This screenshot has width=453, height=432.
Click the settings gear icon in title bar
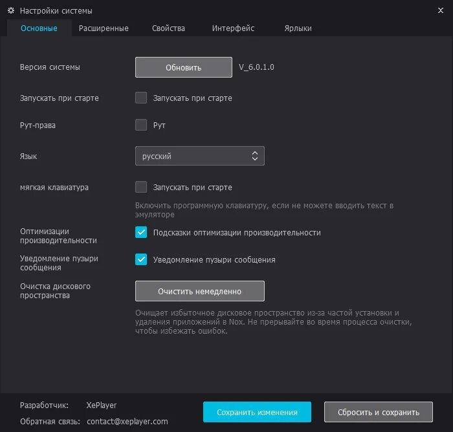(11, 11)
